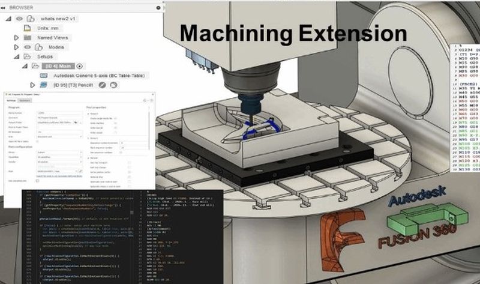Viewport: 480px width, 284px height.
Task: Click the document icon next to Units: mm
Action: (x=27, y=28)
